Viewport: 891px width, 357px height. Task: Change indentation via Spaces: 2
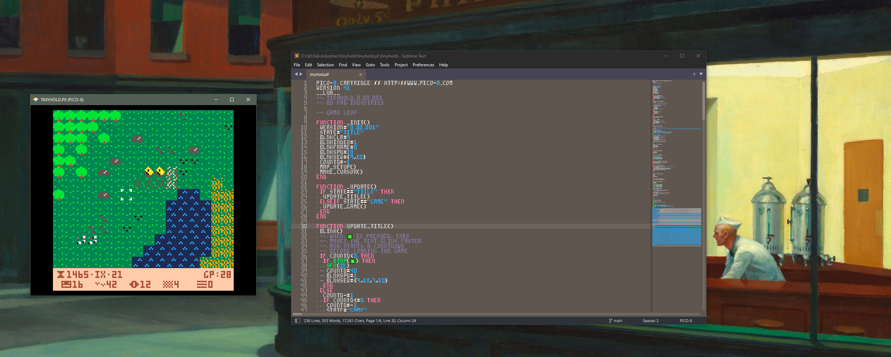[651, 321]
